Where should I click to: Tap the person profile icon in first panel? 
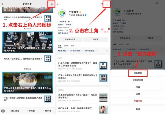click(52, 4)
